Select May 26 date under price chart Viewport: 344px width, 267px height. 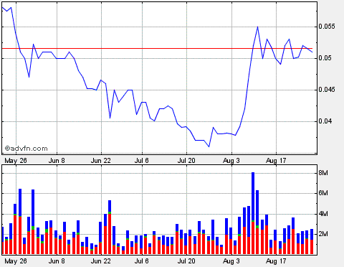tap(16, 161)
